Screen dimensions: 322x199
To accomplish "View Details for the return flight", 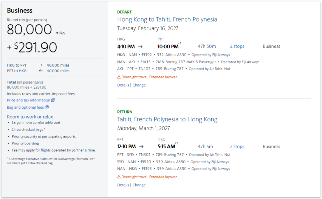I will click(x=123, y=185).
